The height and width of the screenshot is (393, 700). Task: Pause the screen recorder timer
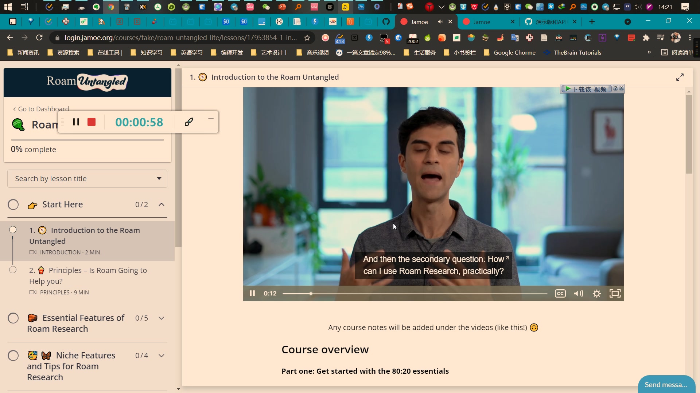(76, 122)
